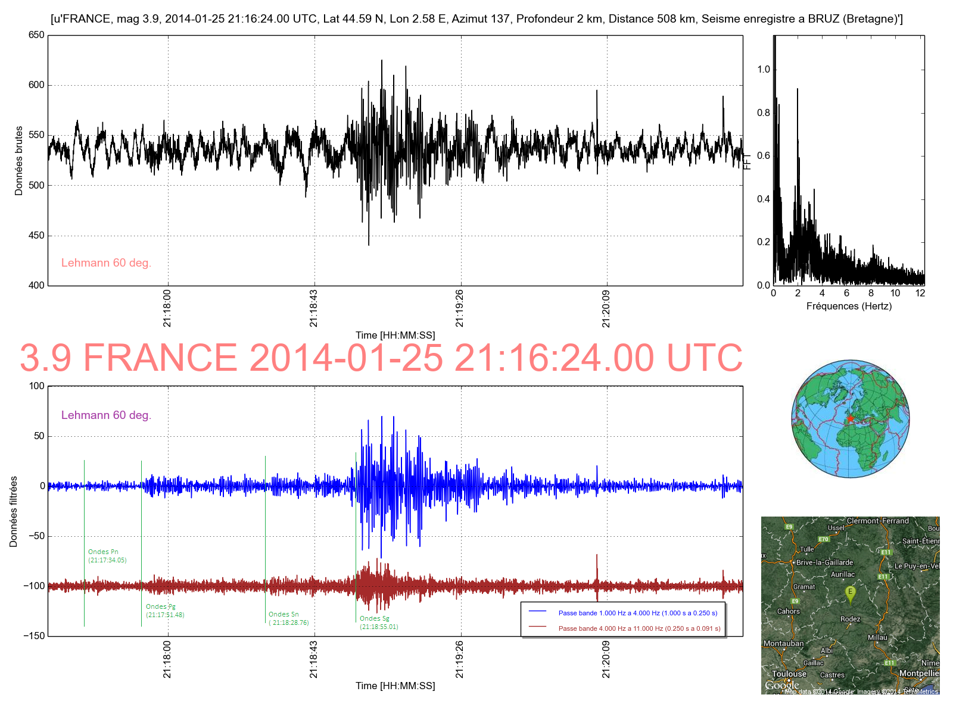Click the green E marker on the map
Viewport: 953px width, 707px height.
pyautogui.click(x=850, y=593)
